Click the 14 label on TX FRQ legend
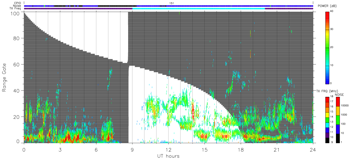This screenshot has width=352, height=162. tap(332, 117)
